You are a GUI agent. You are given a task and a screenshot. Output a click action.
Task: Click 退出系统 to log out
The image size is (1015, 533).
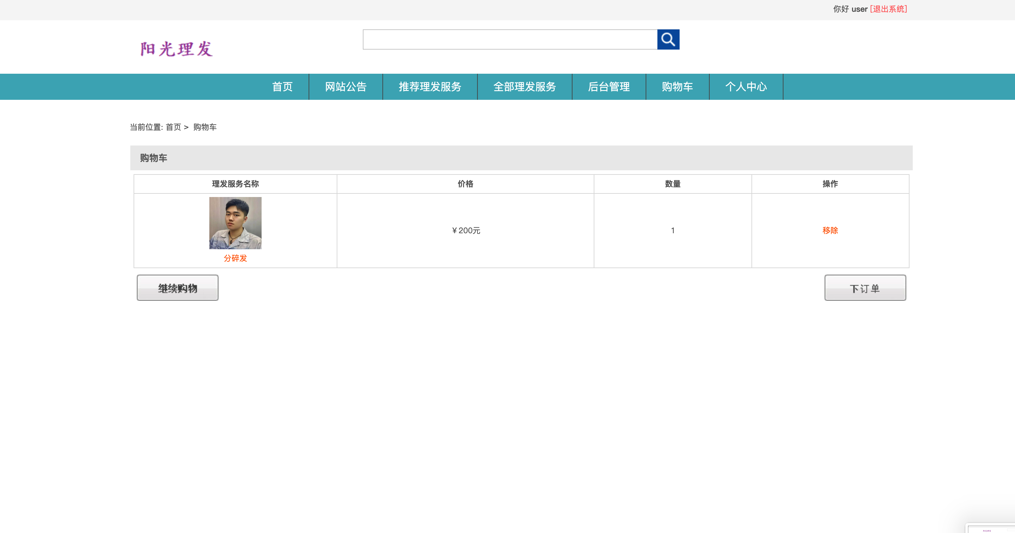click(888, 9)
